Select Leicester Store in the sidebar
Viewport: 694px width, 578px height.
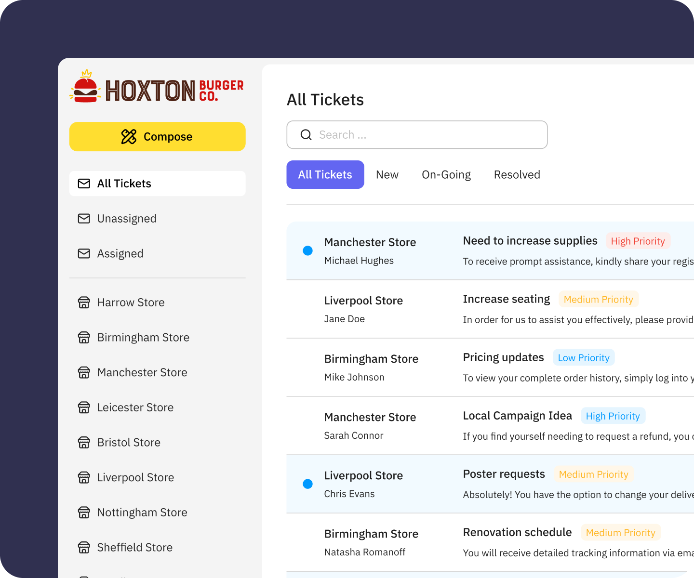(x=157, y=407)
